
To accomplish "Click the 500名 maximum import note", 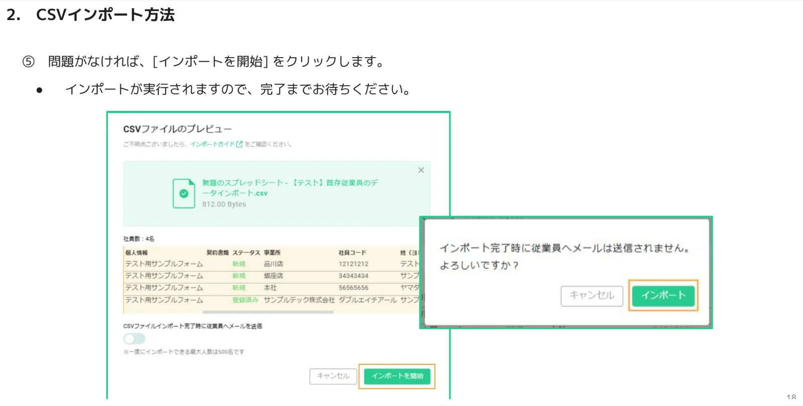I will 184,352.
